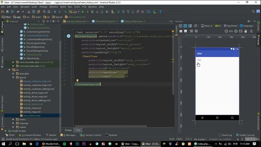261x147 pixels.
Task: Click the Synchronize toolbar icon
Action: pyautogui.click(x=12, y=12)
